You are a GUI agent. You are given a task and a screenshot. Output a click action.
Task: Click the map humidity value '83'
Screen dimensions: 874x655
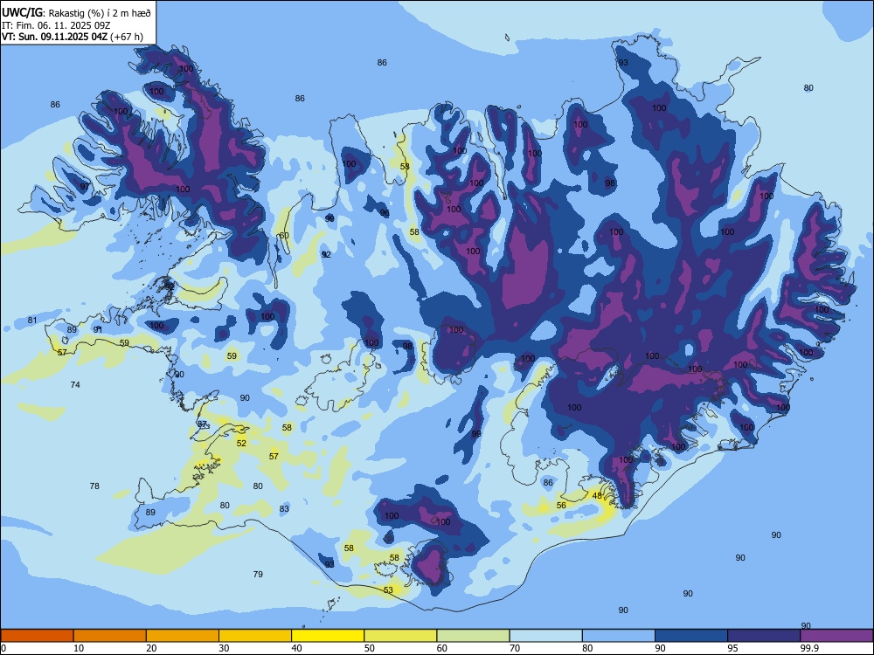point(284,508)
